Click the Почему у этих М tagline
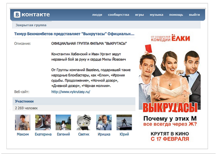The image size is (216, 154). [x=170, y=118]
